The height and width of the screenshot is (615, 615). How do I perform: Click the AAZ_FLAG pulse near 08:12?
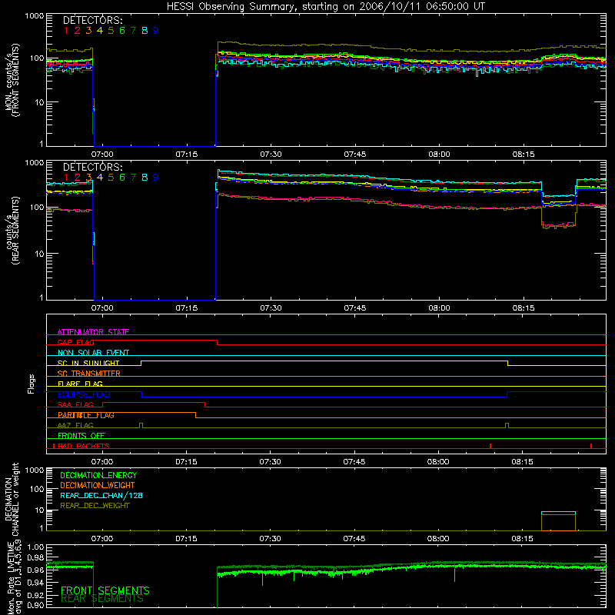(507, 425)
